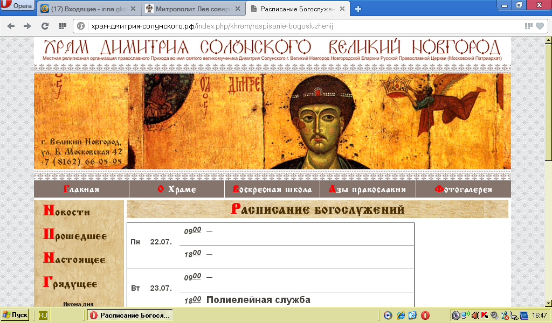Screen dimensions: 552x323
Task: Open the Kaspersky tray icon
Action: coord(485,315)
